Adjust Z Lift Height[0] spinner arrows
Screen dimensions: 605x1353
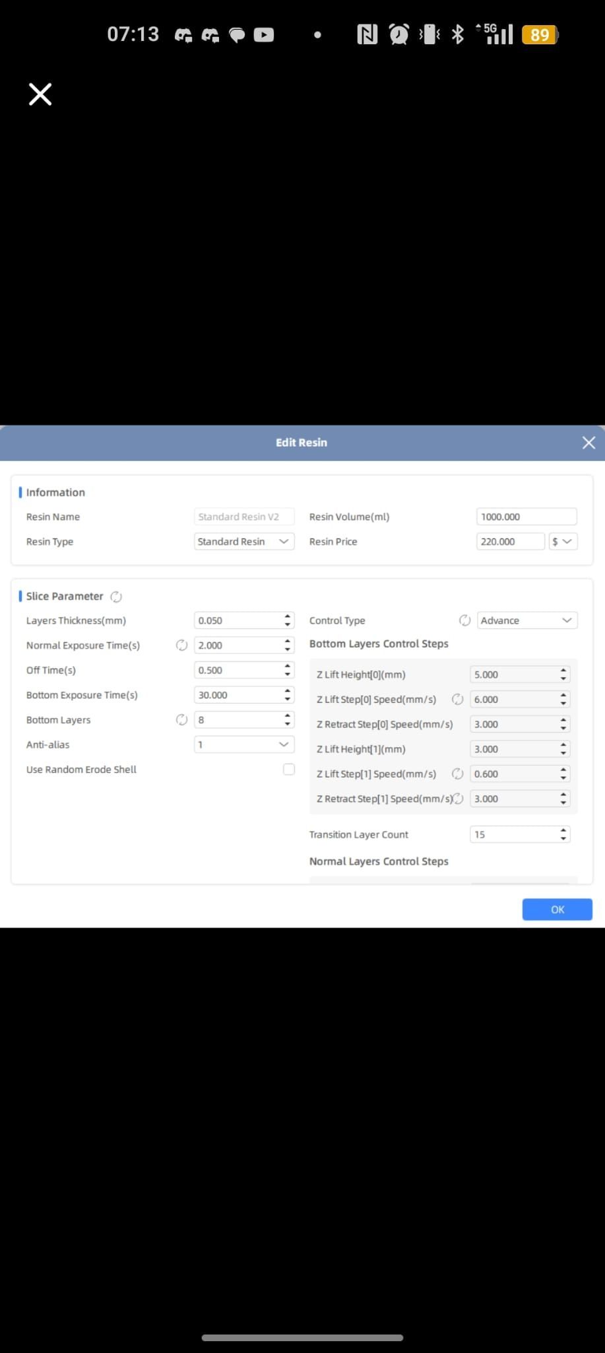point(563,675)
